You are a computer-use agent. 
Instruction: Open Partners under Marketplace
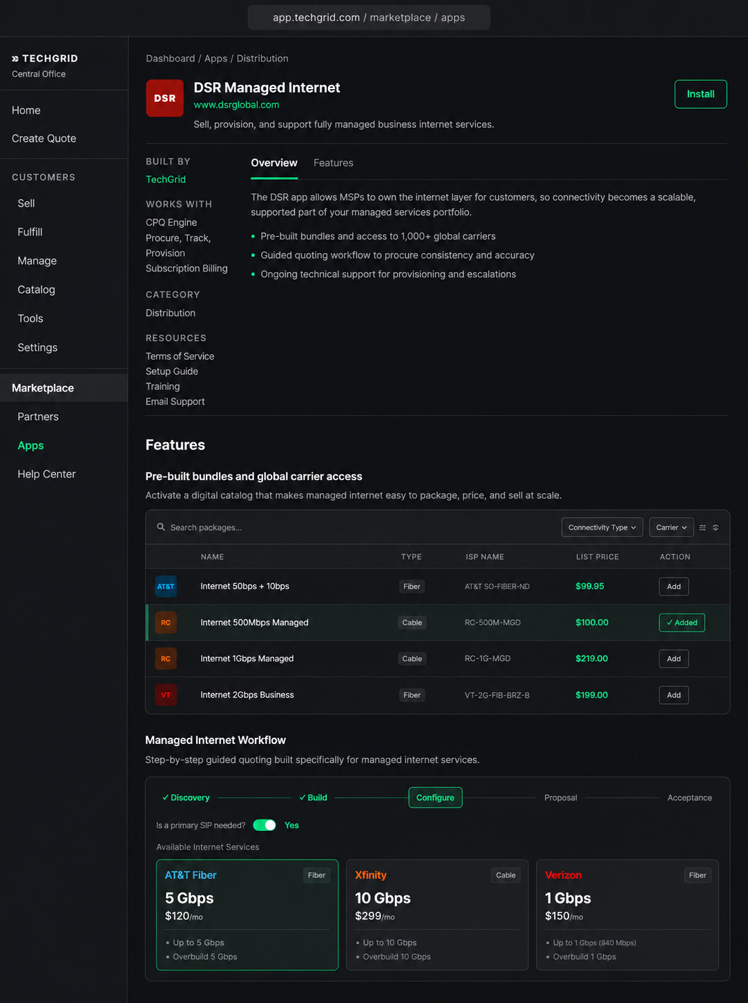[38, 417]
